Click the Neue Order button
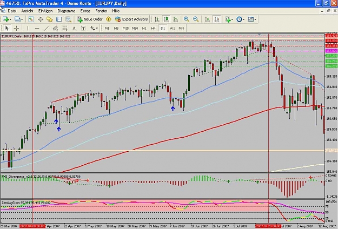Image resolution: width=338 pixels, height=229 pixels. point(90,19)
